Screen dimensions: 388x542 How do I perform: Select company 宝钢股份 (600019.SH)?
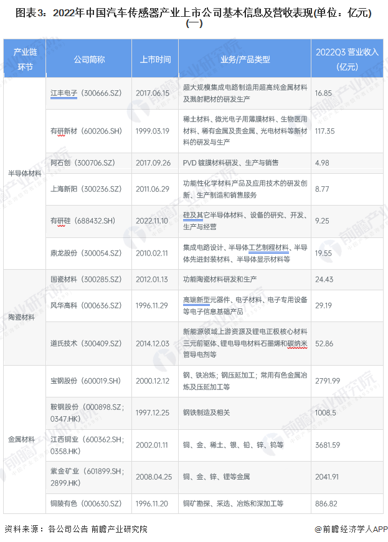tap(86, 381)
